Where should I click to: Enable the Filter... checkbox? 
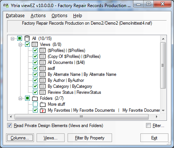[x=148, y=126]
